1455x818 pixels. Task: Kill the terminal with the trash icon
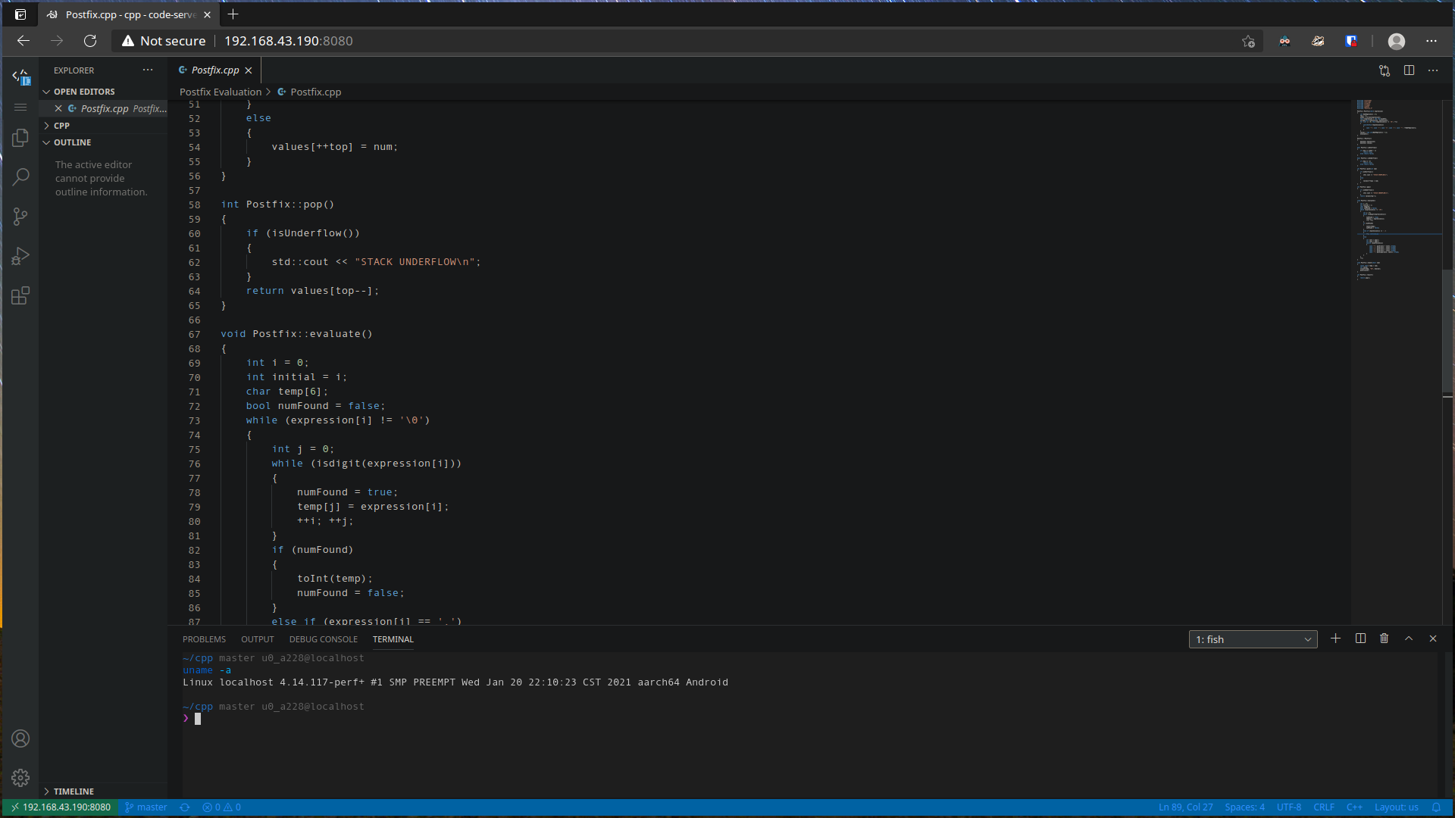(x=1385, y=638)
